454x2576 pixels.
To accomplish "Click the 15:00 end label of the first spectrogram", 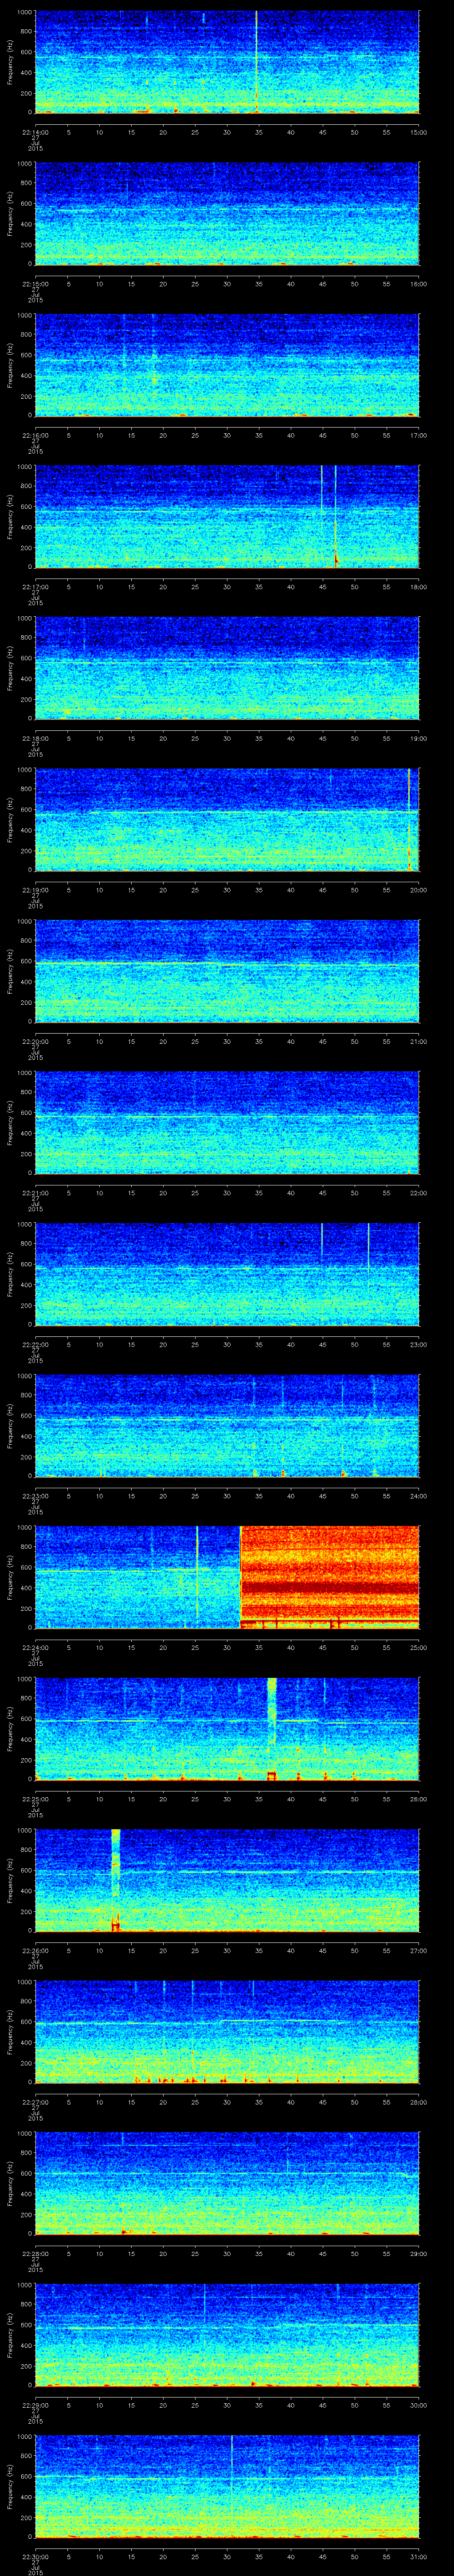I will pyautogui.click(x=419, y=132).
